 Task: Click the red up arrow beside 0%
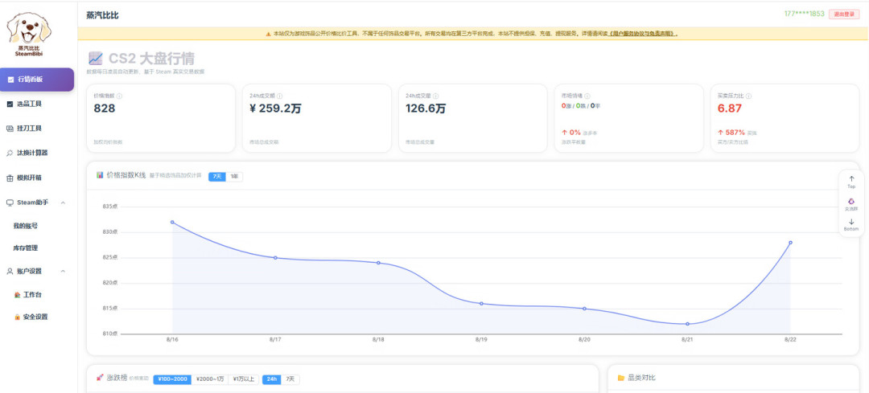tap(564, 133)
